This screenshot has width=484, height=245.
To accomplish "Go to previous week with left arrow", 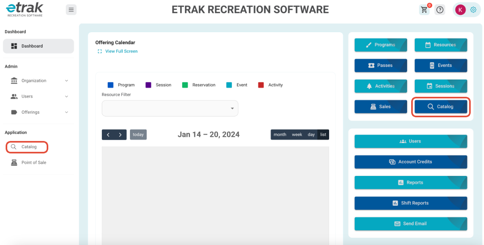I will tap(108, 135).
